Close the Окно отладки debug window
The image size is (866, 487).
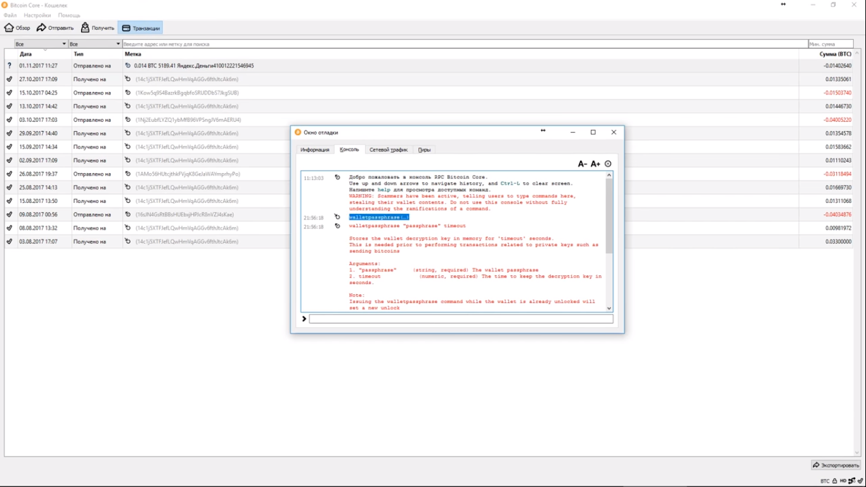[614, 133]
